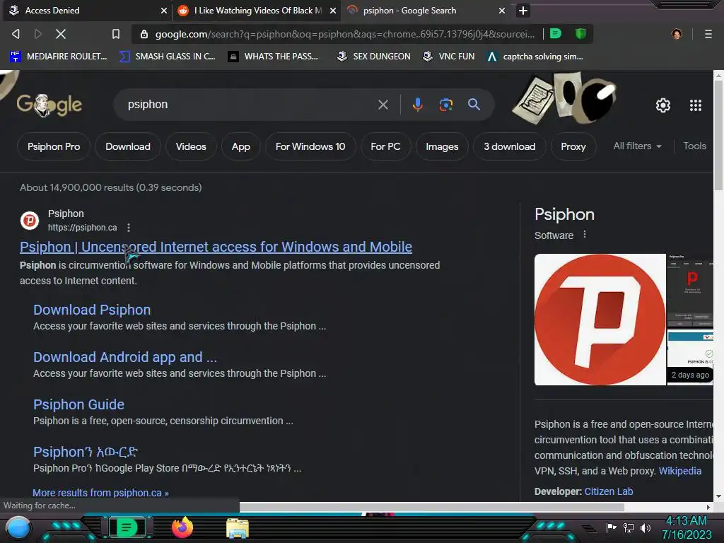Open the browser hamburger menu
Screen dimensions: 724x543
point(708,34)
